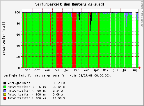Click the 13.95 % value
This screenshot has width=144, height=106.
tap(59, 98)
